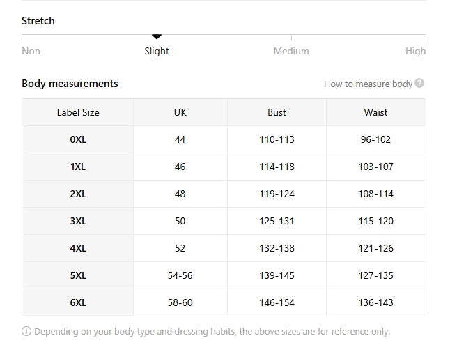Viewport: 450px width, 345px height.
Task: Select the 4XL size row label
Action: pos(78,248)
